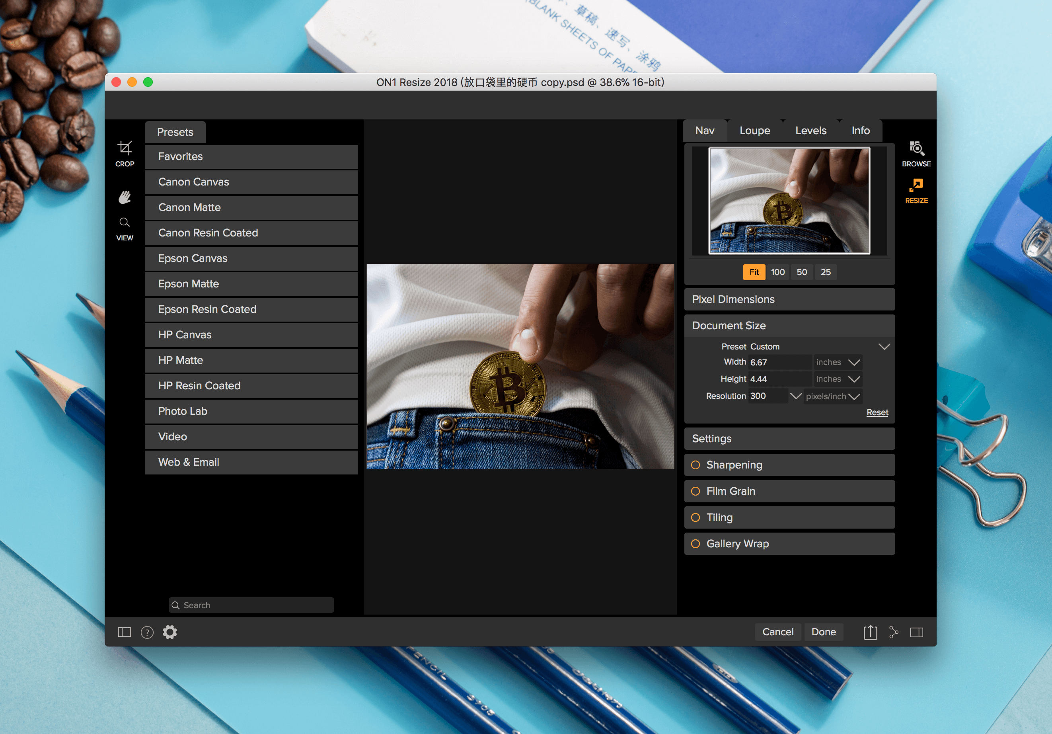This screenshot has width=1052, height=734.
Task: Open the HP Matte preset category
Action: 251,360
